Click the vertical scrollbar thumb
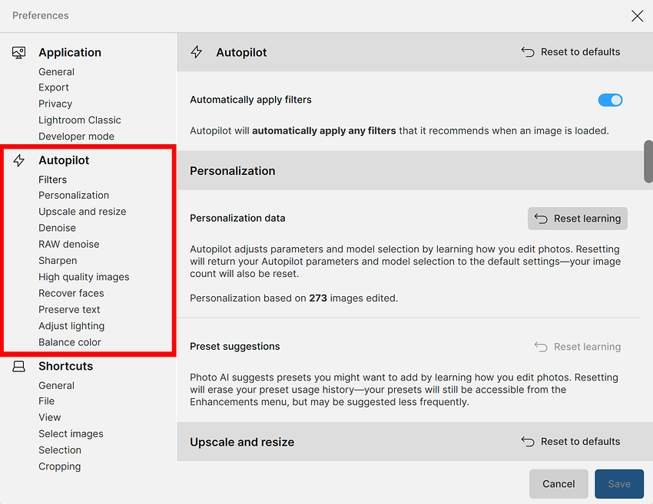 [648, 161]
